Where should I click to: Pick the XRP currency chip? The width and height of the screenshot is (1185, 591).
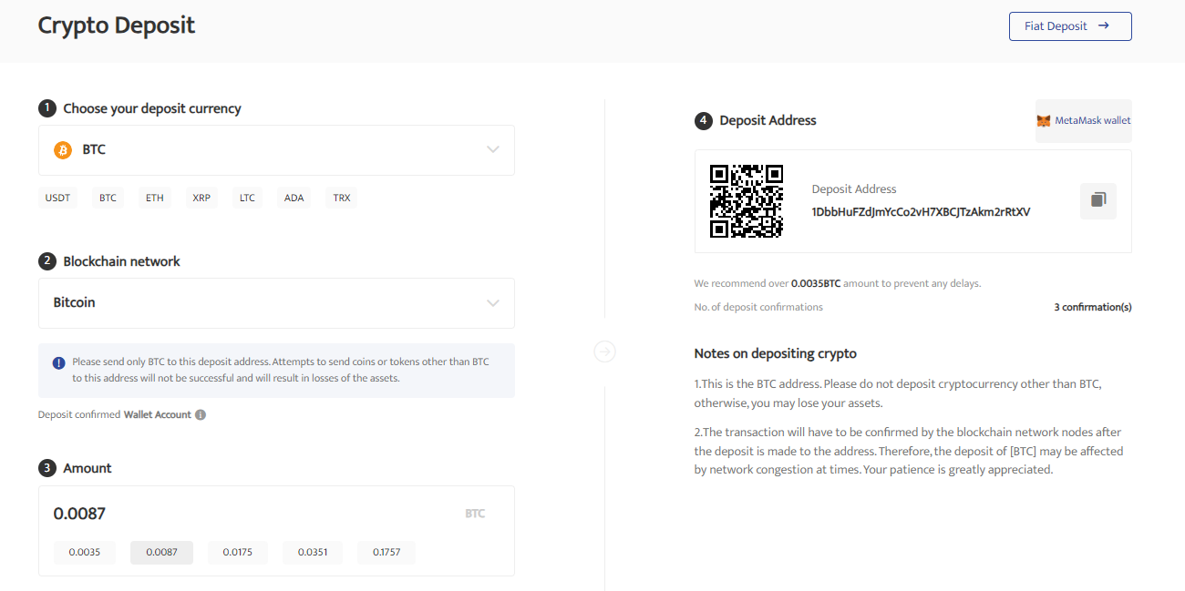pos(201,198)
